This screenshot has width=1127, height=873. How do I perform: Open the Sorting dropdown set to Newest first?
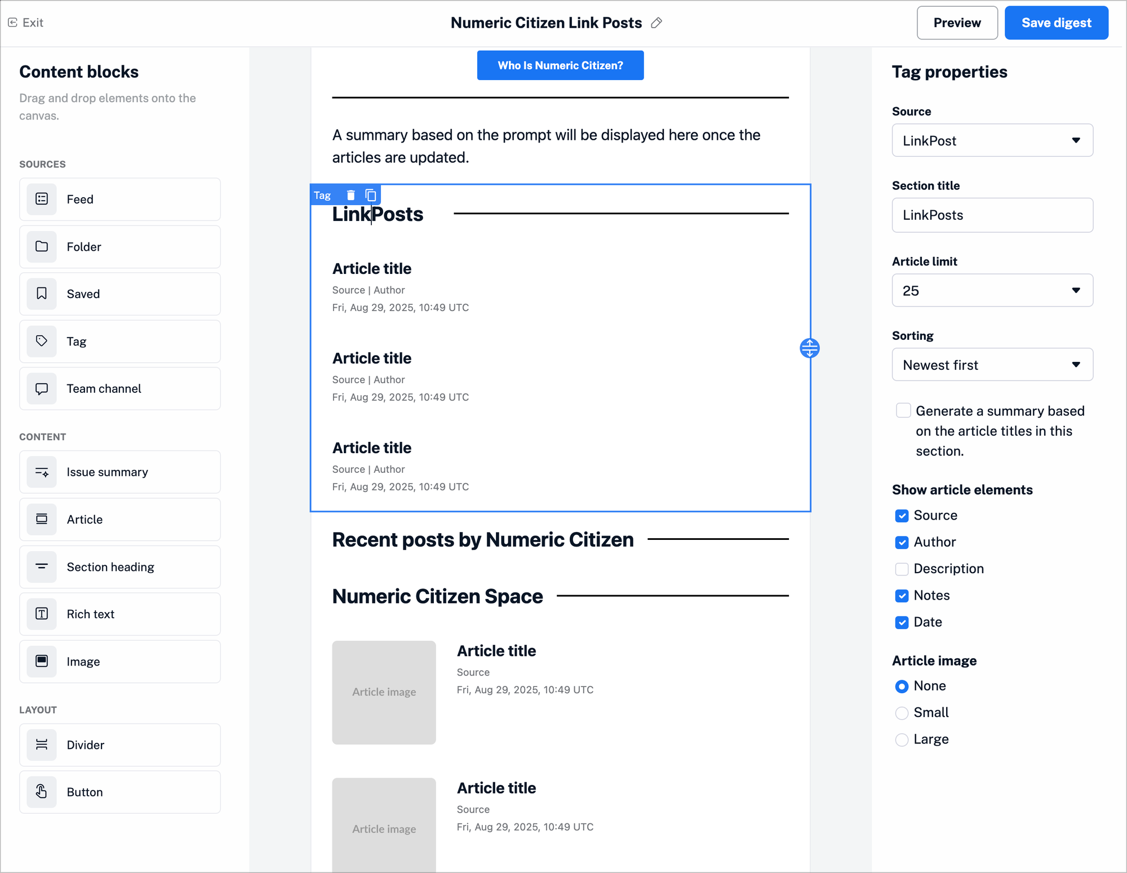(x=992, y=365)
